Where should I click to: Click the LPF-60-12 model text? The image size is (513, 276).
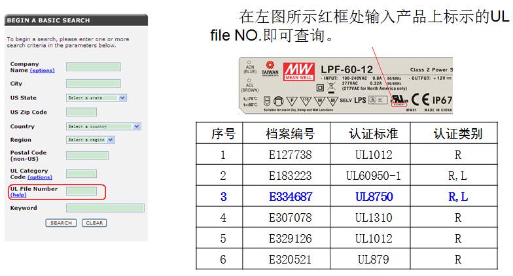pyautogui.click(x=347, y=69)
